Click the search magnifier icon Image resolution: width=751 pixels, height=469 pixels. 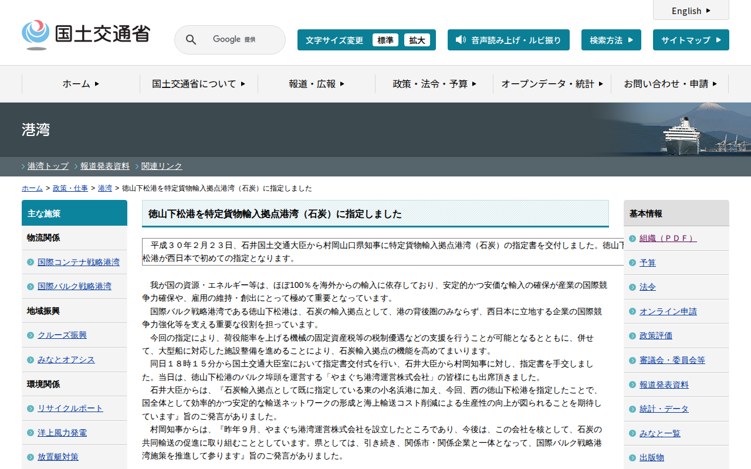pos(191,40)
